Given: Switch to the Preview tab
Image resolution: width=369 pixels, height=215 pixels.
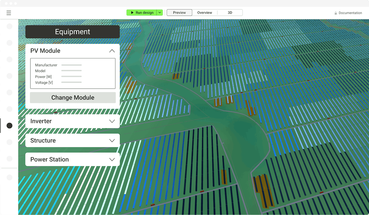Looking at the screenshot, I should pyautogui.click(x=179, y=13).
